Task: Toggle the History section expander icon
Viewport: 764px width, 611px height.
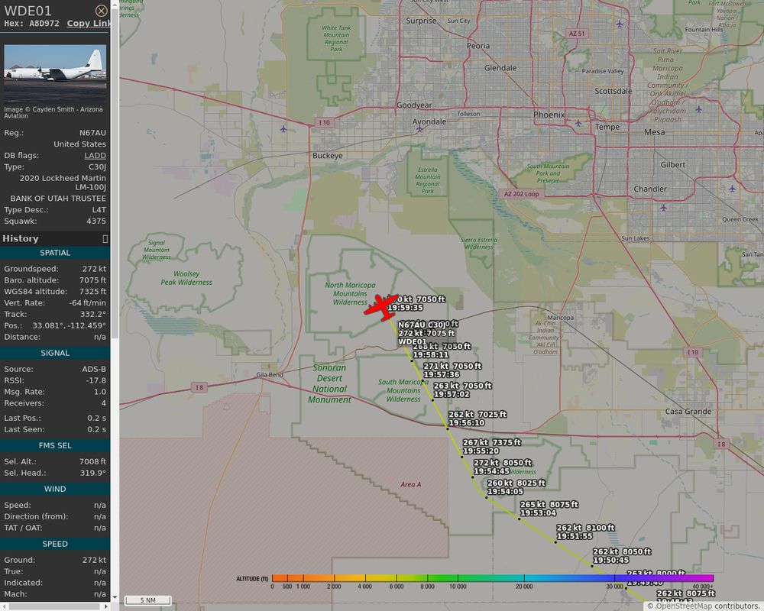Action: [x=105, y=239]
